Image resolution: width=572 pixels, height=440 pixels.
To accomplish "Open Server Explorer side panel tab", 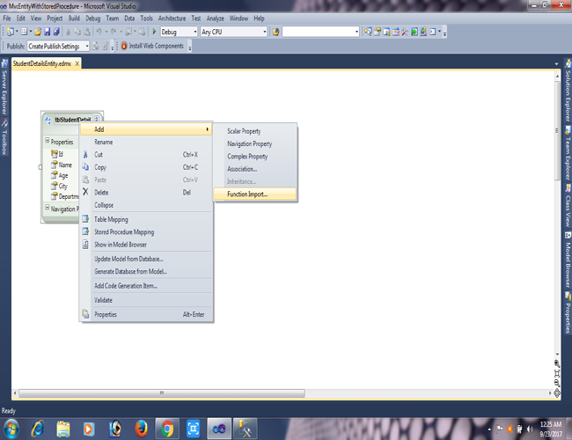I will [x=4, y=88].
